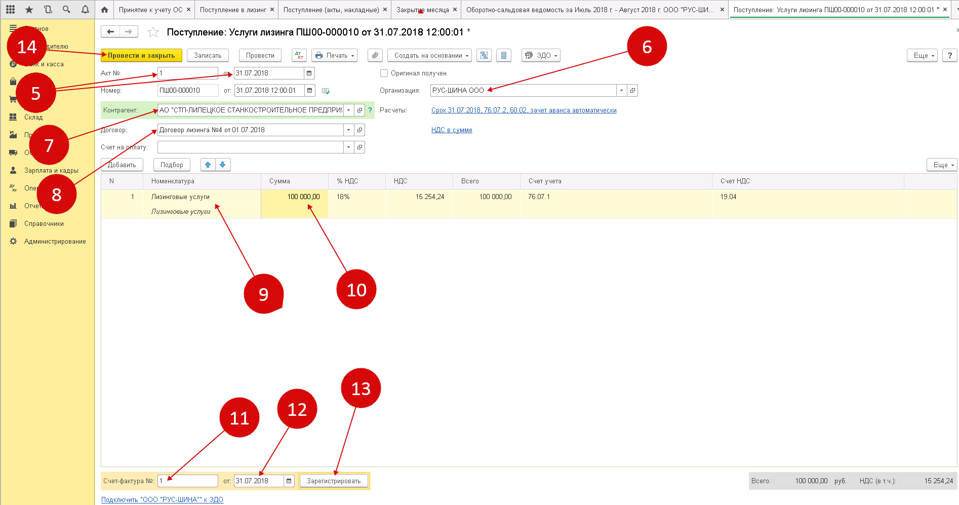
Task: Open the Печать dropdown menu
Action: (334, 55)
